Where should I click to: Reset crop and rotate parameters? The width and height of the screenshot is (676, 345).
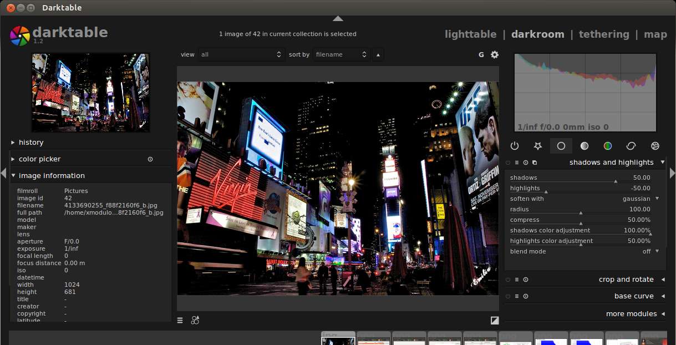(x=525, y=280)
